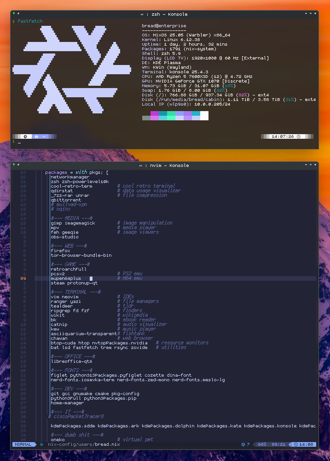Image resolution: width=330 pixels, height=461 pixels.
Task: Click the '#--- MEDIA ---#' section comment
Action: (x=72, y=218)
